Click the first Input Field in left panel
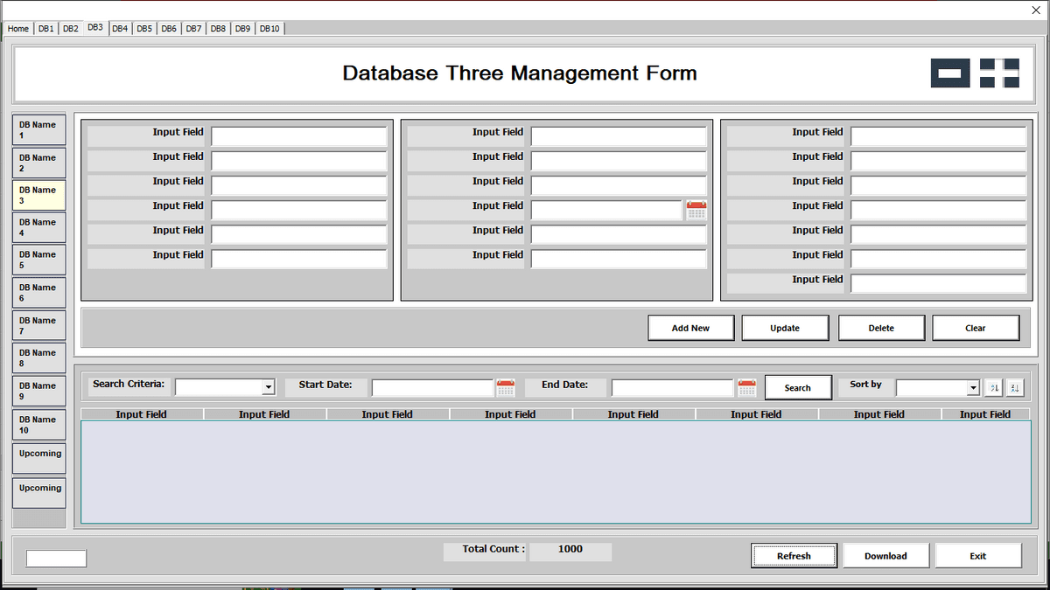The width and height of the screenshot is (1050, 590). click(x=298, y=137)
